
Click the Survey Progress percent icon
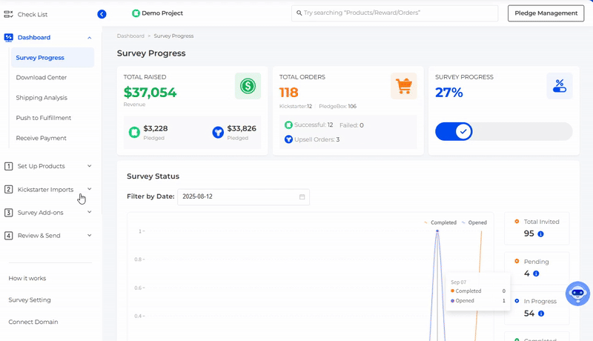pyautogui.click(x=559, y=86)
